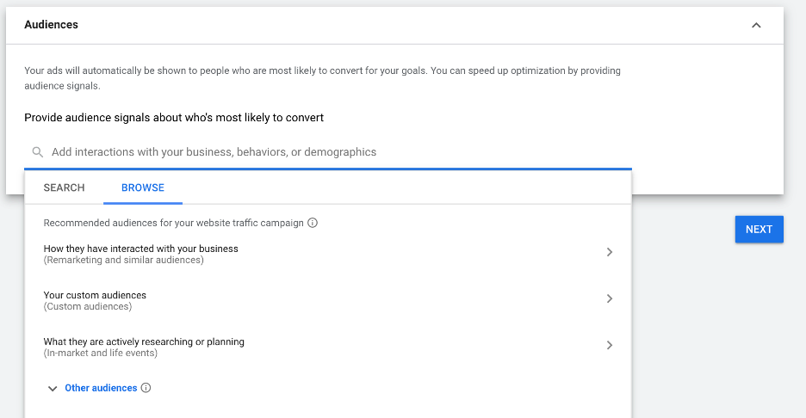Image resolution: width=806 pixels, height=418 pixels.
Task: Open What they are actively researching or planning
Action: [144, 341]
